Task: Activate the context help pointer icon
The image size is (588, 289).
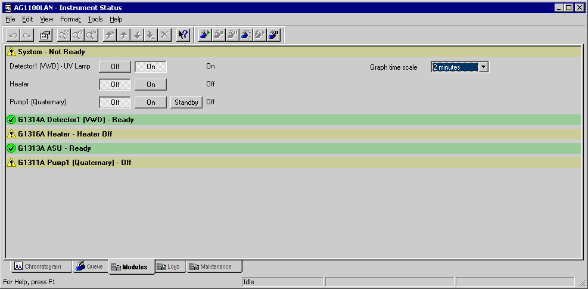Action: (183, 35)
